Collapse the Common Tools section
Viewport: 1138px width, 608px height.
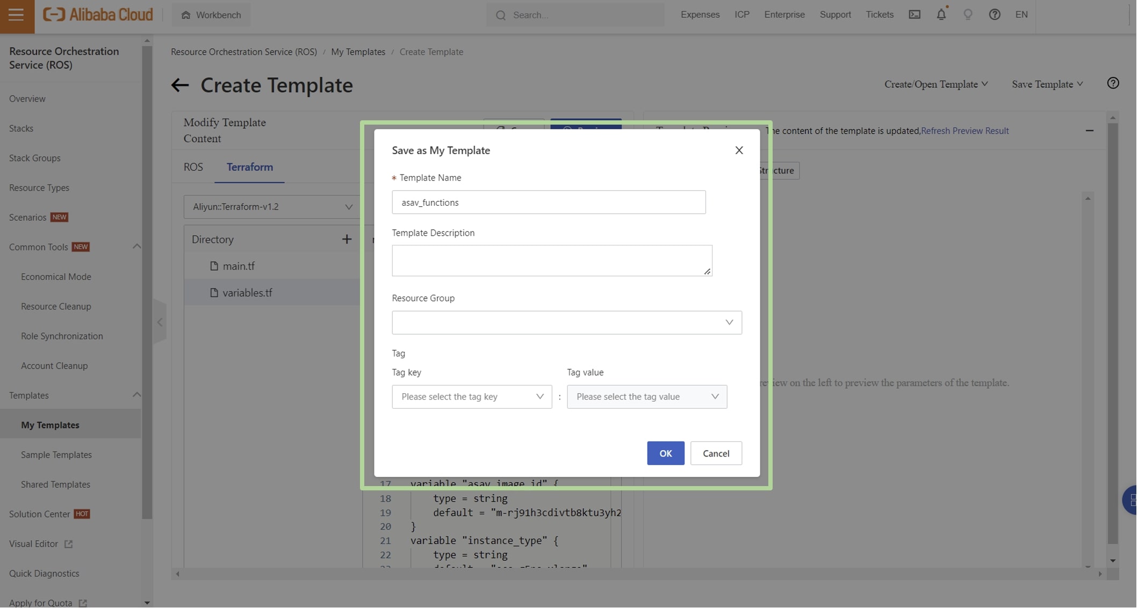[x=137, y=247]
